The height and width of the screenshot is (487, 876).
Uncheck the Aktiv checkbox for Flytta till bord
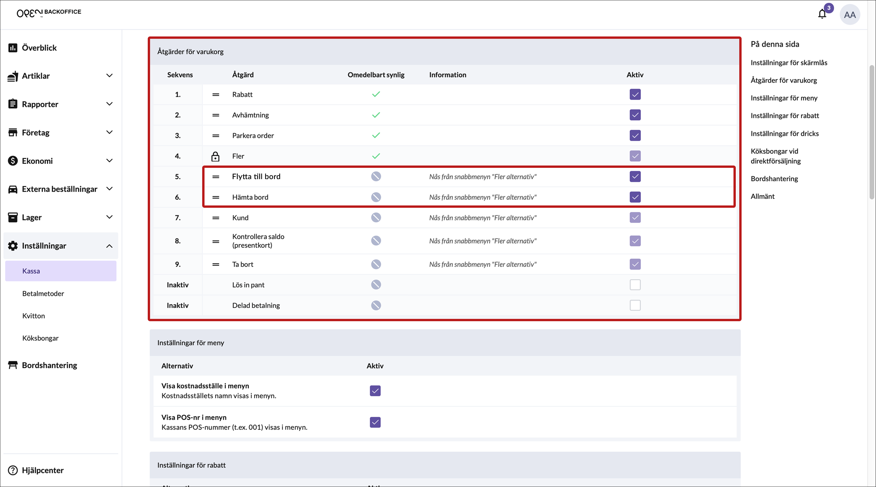tap(635, 177)
